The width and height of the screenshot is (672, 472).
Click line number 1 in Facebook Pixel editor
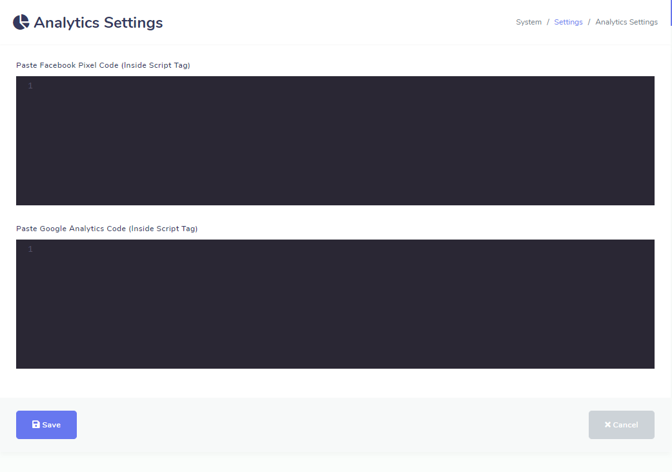pos(30,86)
